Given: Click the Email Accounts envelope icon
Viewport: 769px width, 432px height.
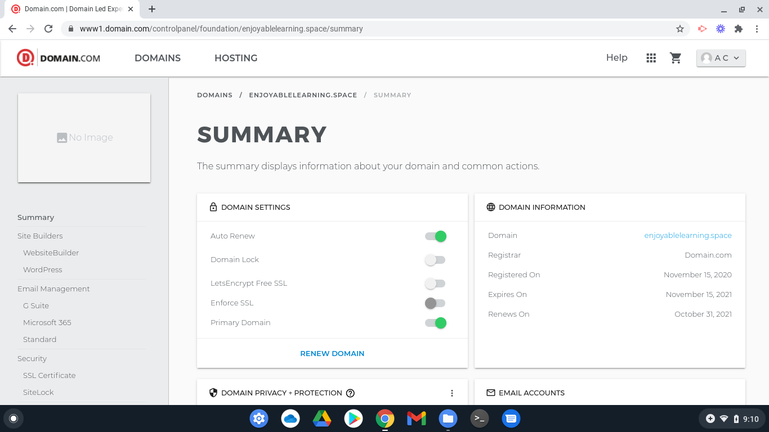Looking at the screenshot, I should pyautogui.click(x=491, y=393).
